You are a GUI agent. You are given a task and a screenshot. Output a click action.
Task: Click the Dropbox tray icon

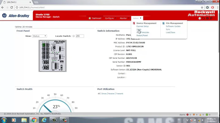[x=187, y=120]
